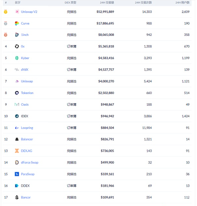Image resolution: width=197 pixels, height=206 pixels.
Task: Click the Oasis logo icon
Action: pos(17,105)
